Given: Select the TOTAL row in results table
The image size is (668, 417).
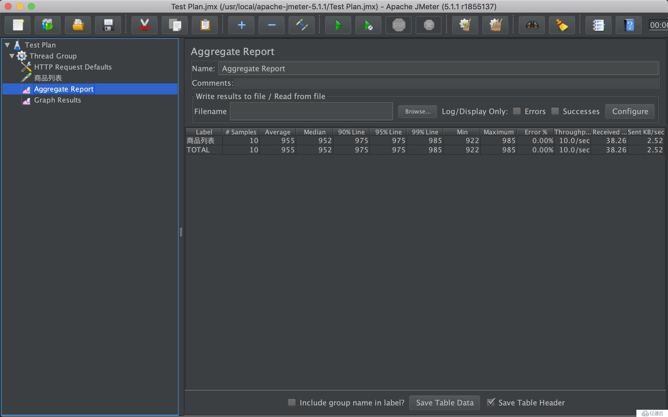Looking at the screenshot, I should 425,150.
